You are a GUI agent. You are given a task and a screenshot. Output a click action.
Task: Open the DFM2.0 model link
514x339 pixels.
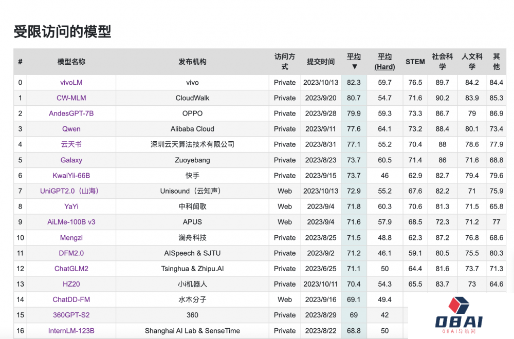point(71,253)
